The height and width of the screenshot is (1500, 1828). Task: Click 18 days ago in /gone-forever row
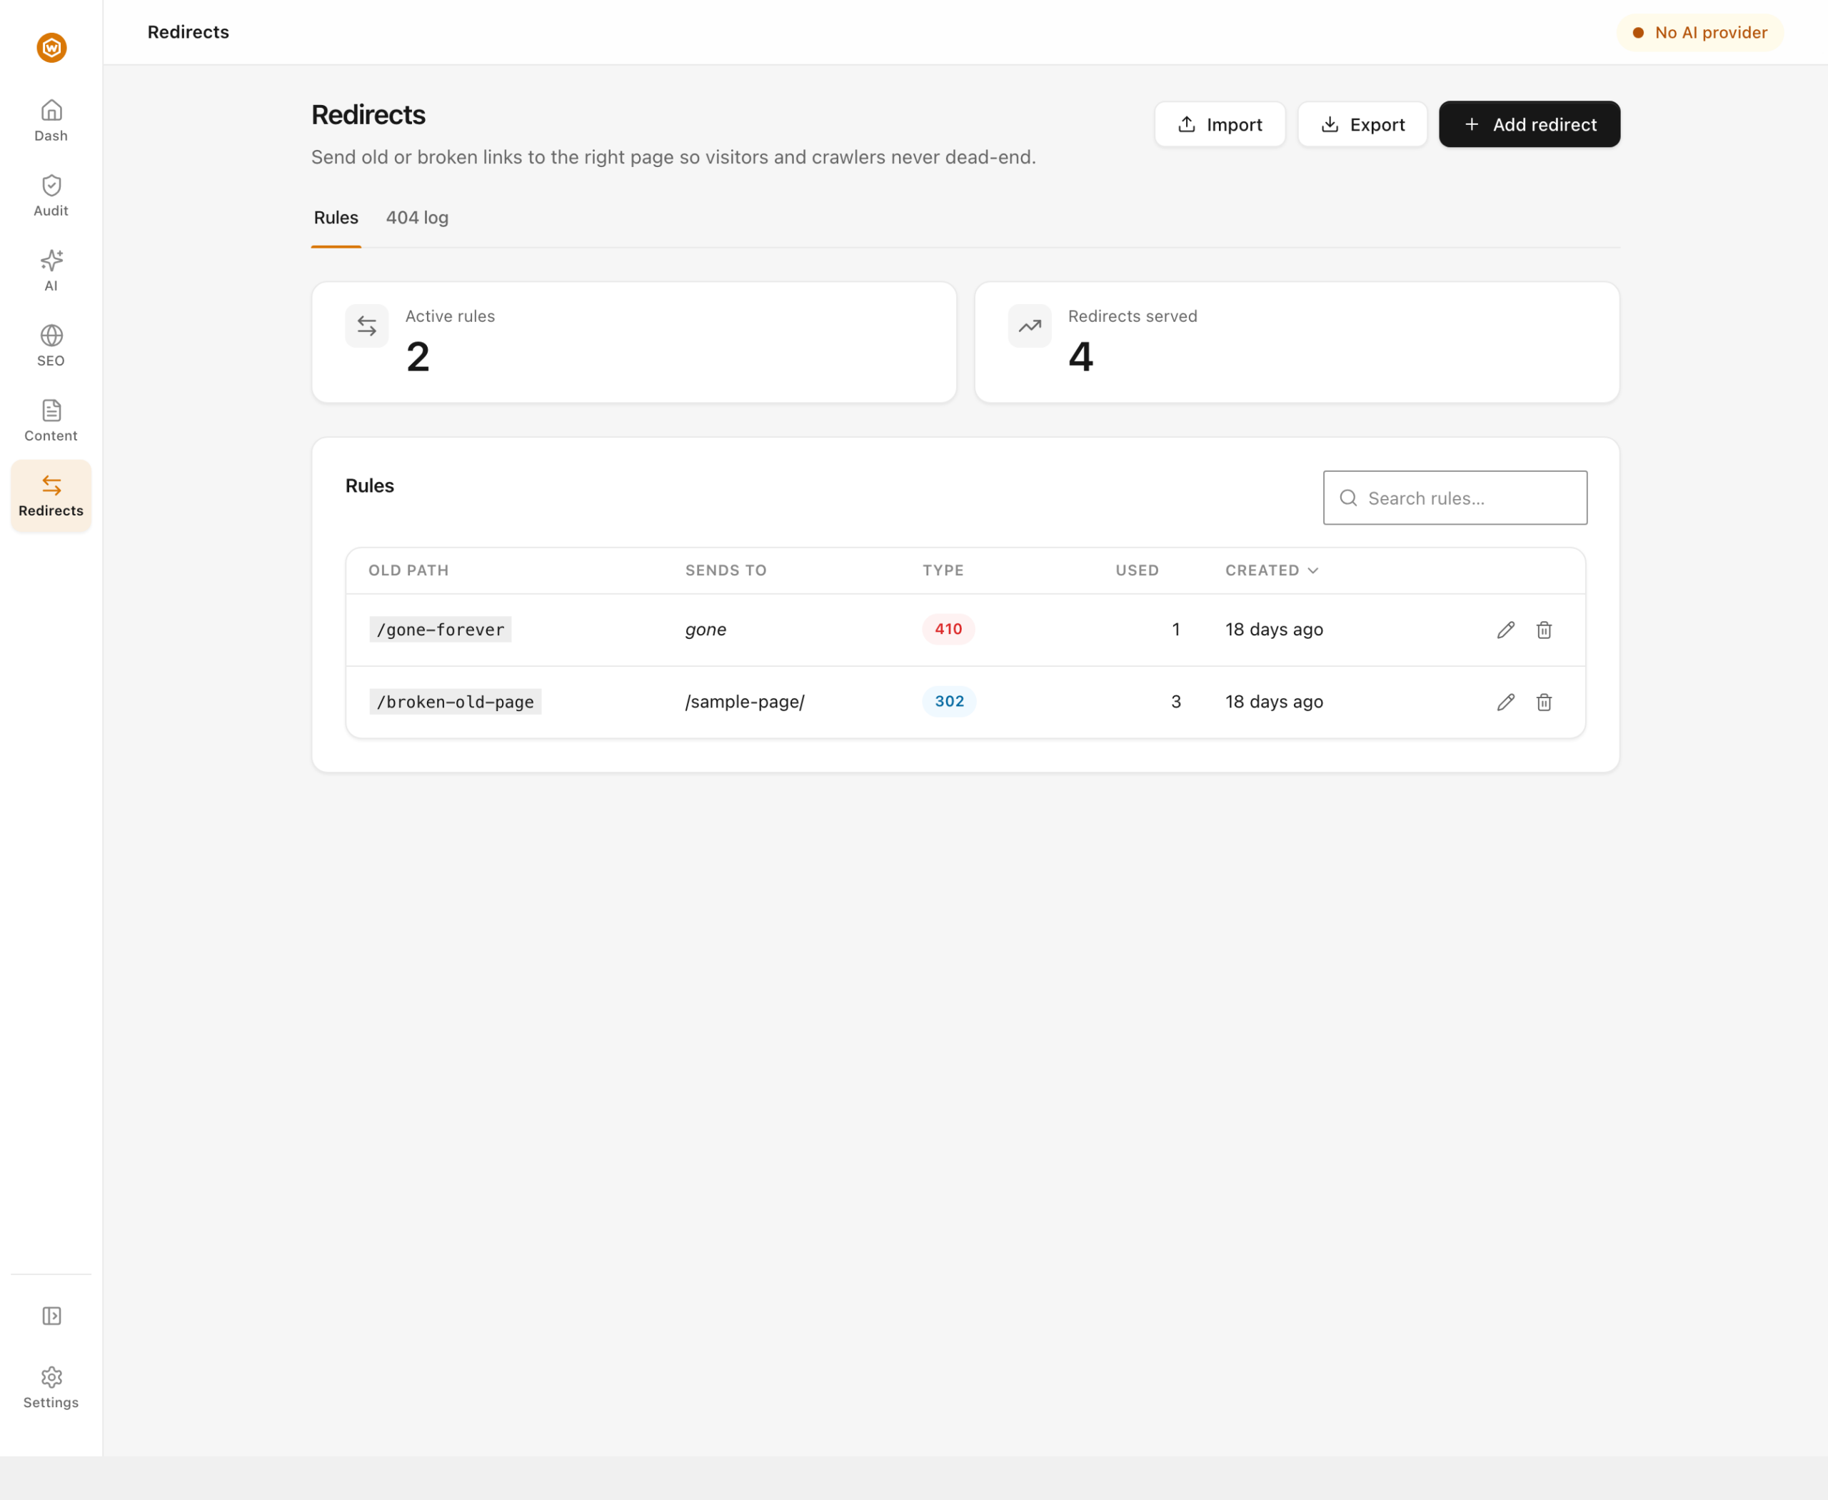coord(1274,630)
